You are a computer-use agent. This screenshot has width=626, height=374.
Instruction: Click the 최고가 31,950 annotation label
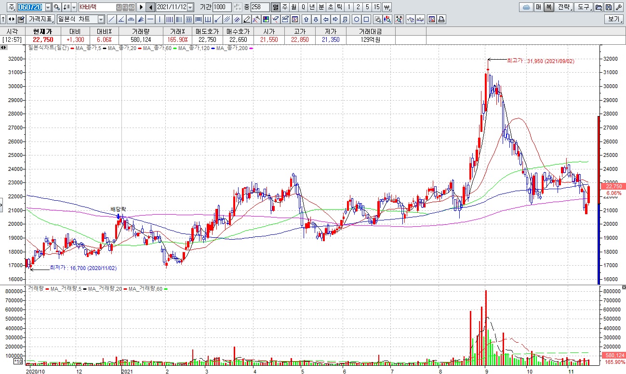point(540,61)
